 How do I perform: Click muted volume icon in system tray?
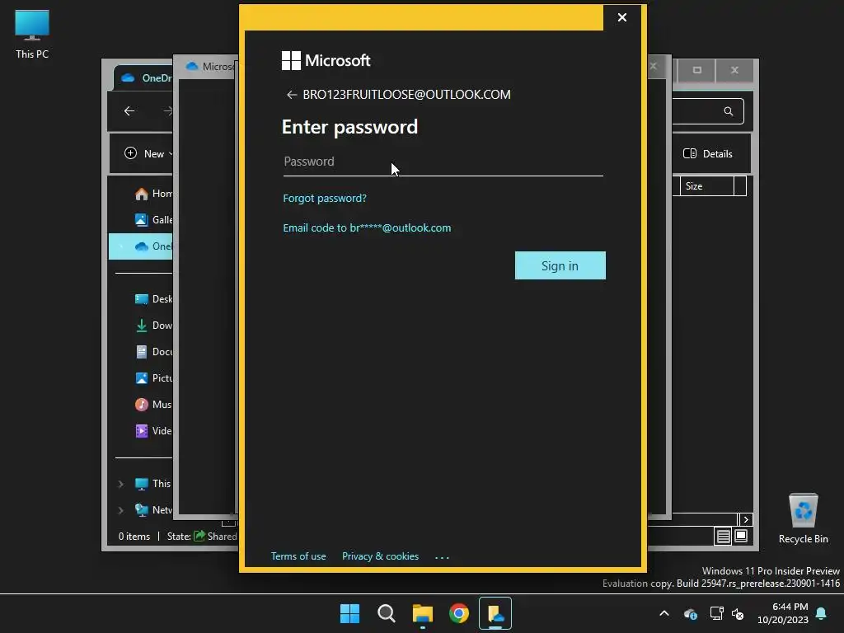point(738,613)
